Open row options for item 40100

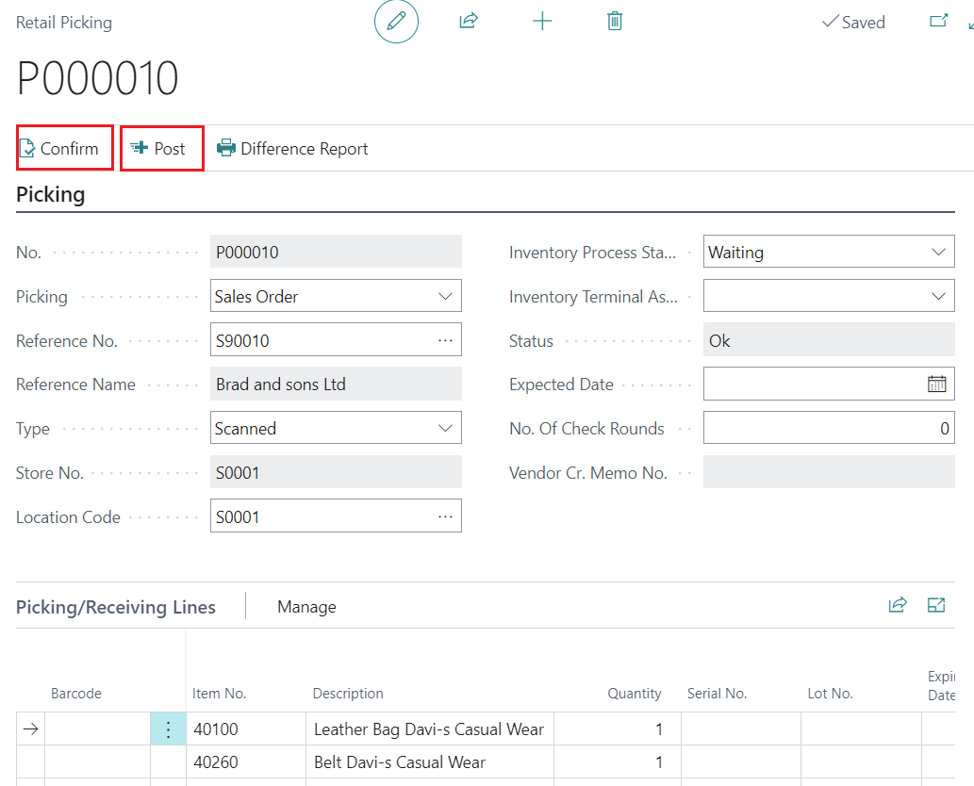(168, 729)
